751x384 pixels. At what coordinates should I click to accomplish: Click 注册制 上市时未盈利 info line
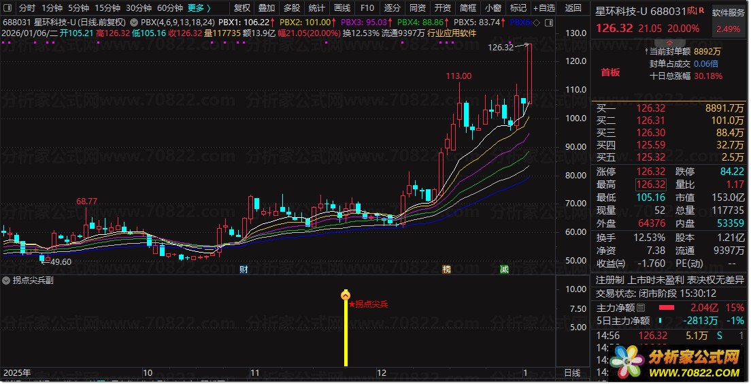coord(669,280)
